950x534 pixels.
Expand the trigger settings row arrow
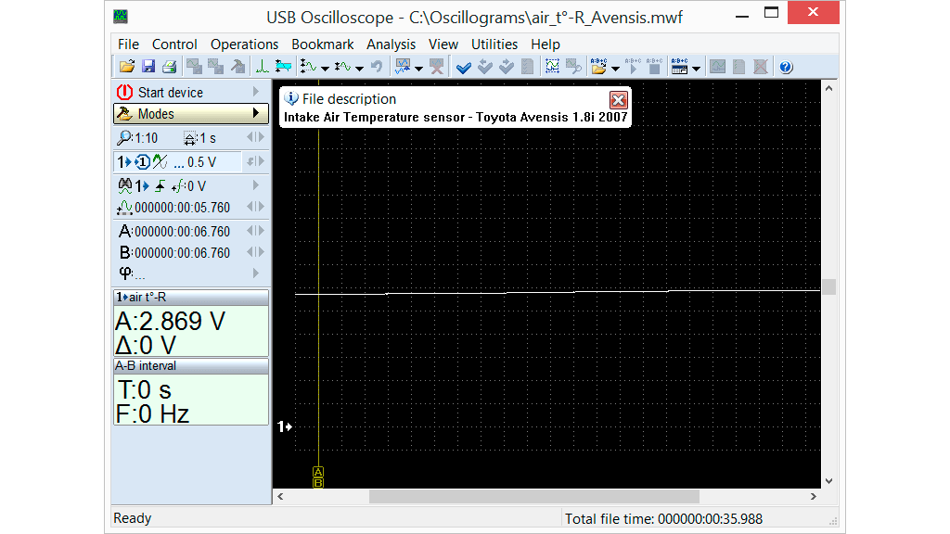[256, 185]
